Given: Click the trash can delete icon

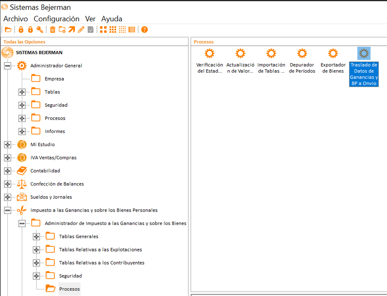Looking at the screenshot, I should click(53, 30).
